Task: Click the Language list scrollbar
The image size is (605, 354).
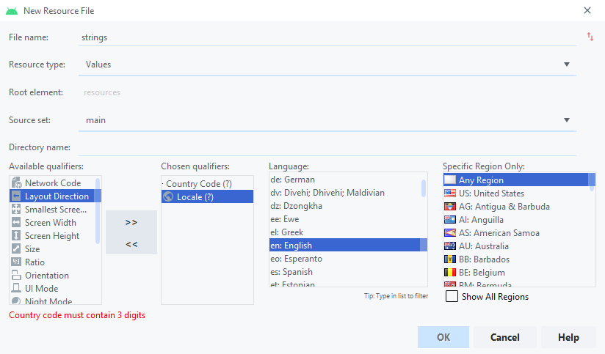Action: [424, 188]
